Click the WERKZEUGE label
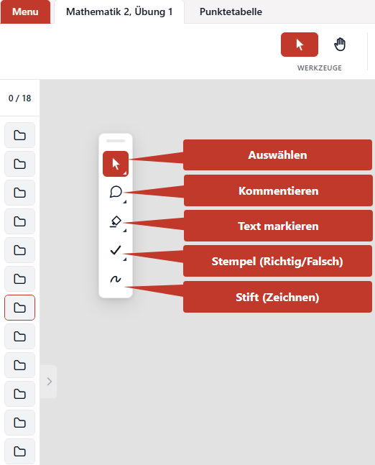 click(x=320, y=68)
